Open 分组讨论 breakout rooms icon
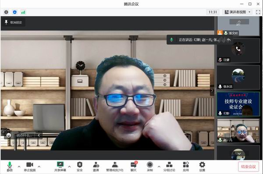The height and width of the screenshot is (174, 263). (x=169, y=167)
